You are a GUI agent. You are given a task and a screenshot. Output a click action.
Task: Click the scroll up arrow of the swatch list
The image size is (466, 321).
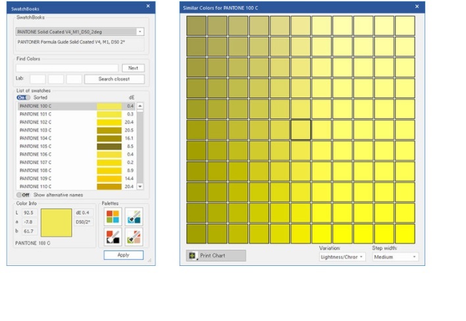140,106
